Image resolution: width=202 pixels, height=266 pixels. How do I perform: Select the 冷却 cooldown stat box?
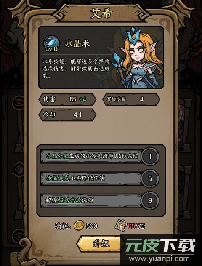click(x=67, y=115)
